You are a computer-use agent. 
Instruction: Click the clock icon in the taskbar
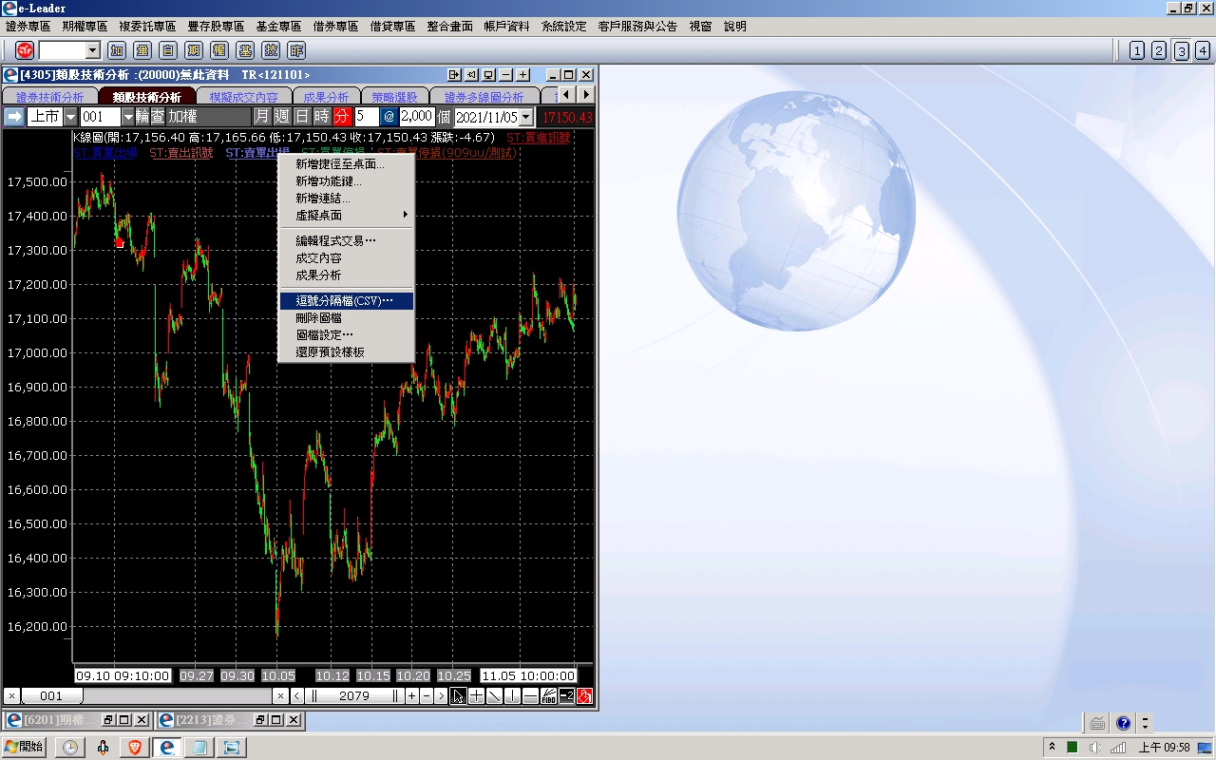click(70, 748)
